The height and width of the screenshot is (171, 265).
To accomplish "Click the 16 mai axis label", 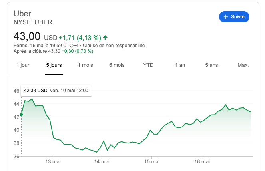I will pyautogui.click(x=202, y=162).
